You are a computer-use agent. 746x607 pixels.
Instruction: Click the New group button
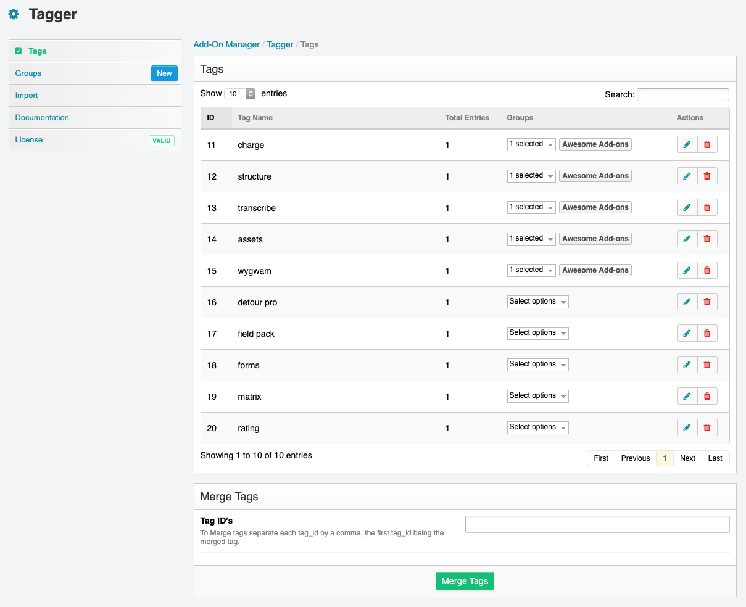click(164, 73)
